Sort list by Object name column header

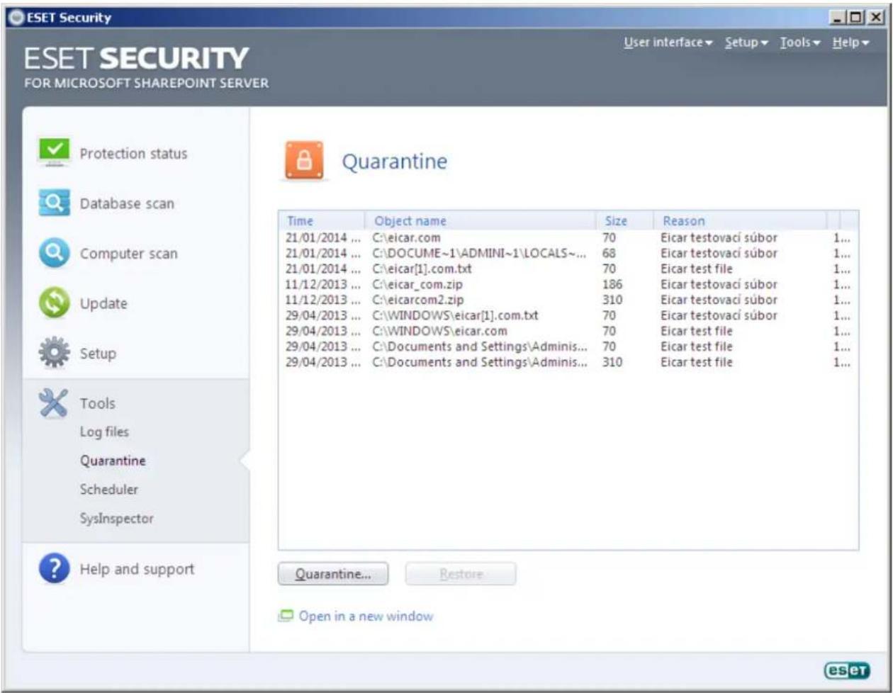[x=481, y=220]
